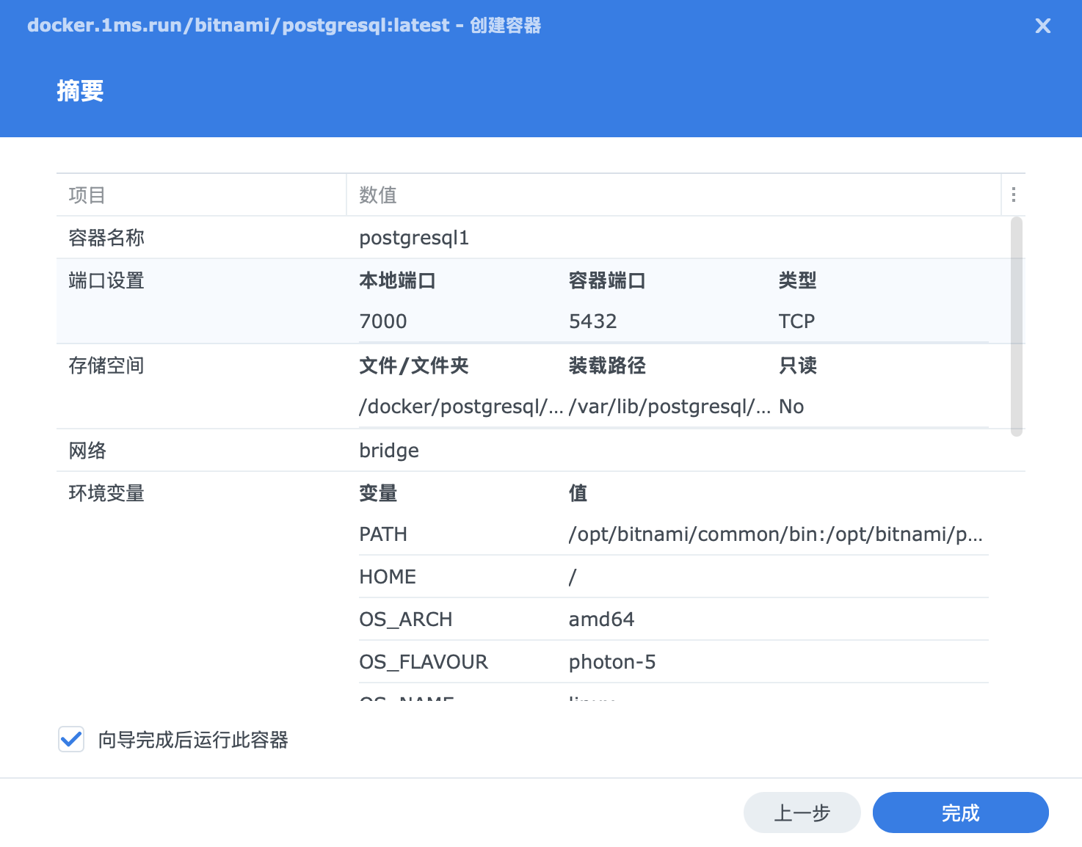This screenshot has width=1082, height=847.
Task: Click the /docker/postgresql folder path
Action: 460,407
